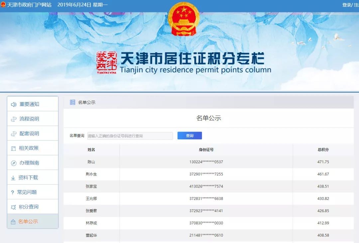Image resolution: width=359 pixels, height=243 pixels.
Task: Open the 配套说明 sidebar menu item
Action: coord(29,134)
